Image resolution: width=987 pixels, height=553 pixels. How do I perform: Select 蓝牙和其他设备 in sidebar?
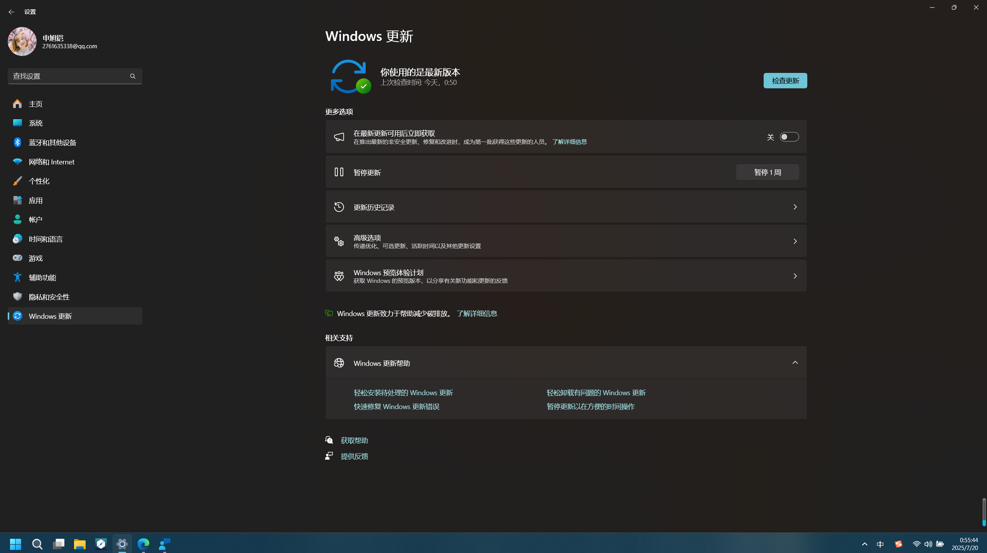click(75, 142)
